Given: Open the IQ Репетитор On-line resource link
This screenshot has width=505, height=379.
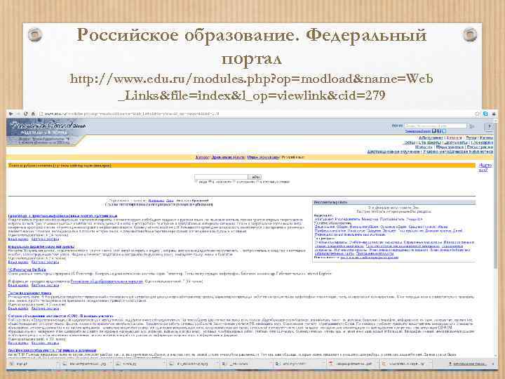Looking at the screenshot, I should pos(27,270).
